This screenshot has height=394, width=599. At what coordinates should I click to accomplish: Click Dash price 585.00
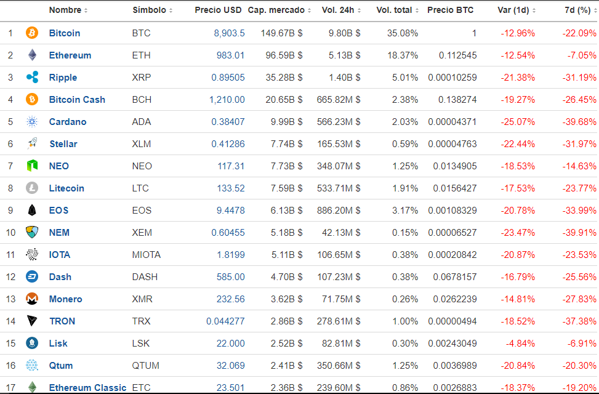[x=231, y=277]
